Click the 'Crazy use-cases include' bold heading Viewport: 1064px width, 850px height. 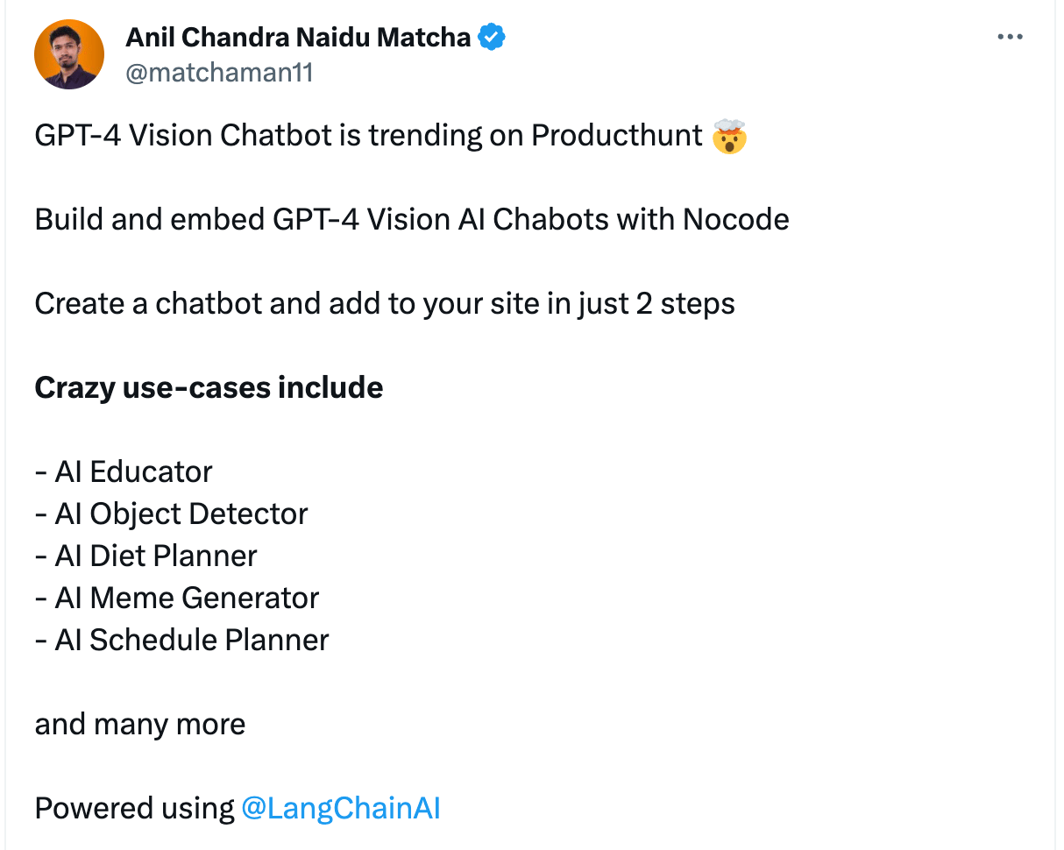(x=209, y=387)
